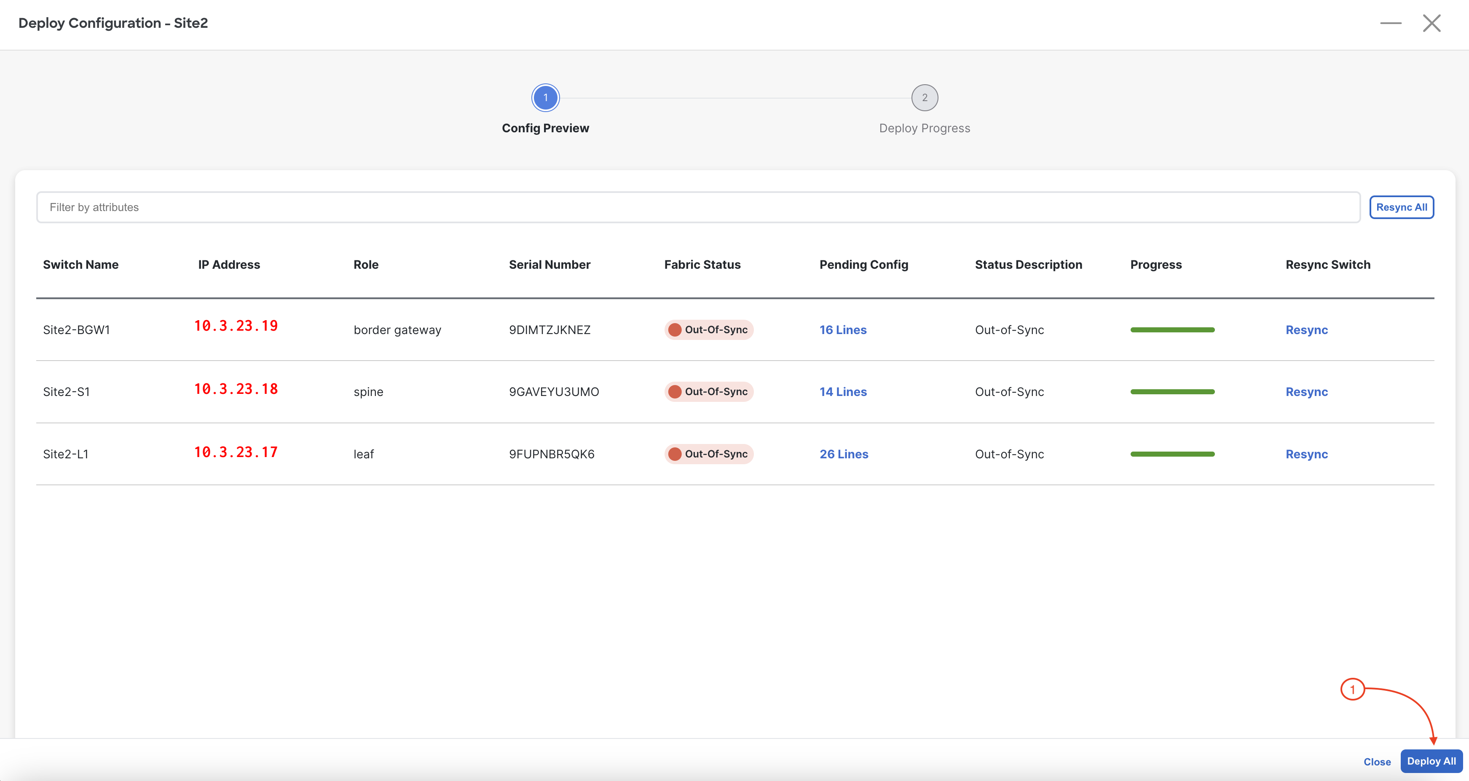The width and height of the screenshot is (1469, 781).
Task: Resync the Site2-BGW1 switch
Action: (1306, 329)
